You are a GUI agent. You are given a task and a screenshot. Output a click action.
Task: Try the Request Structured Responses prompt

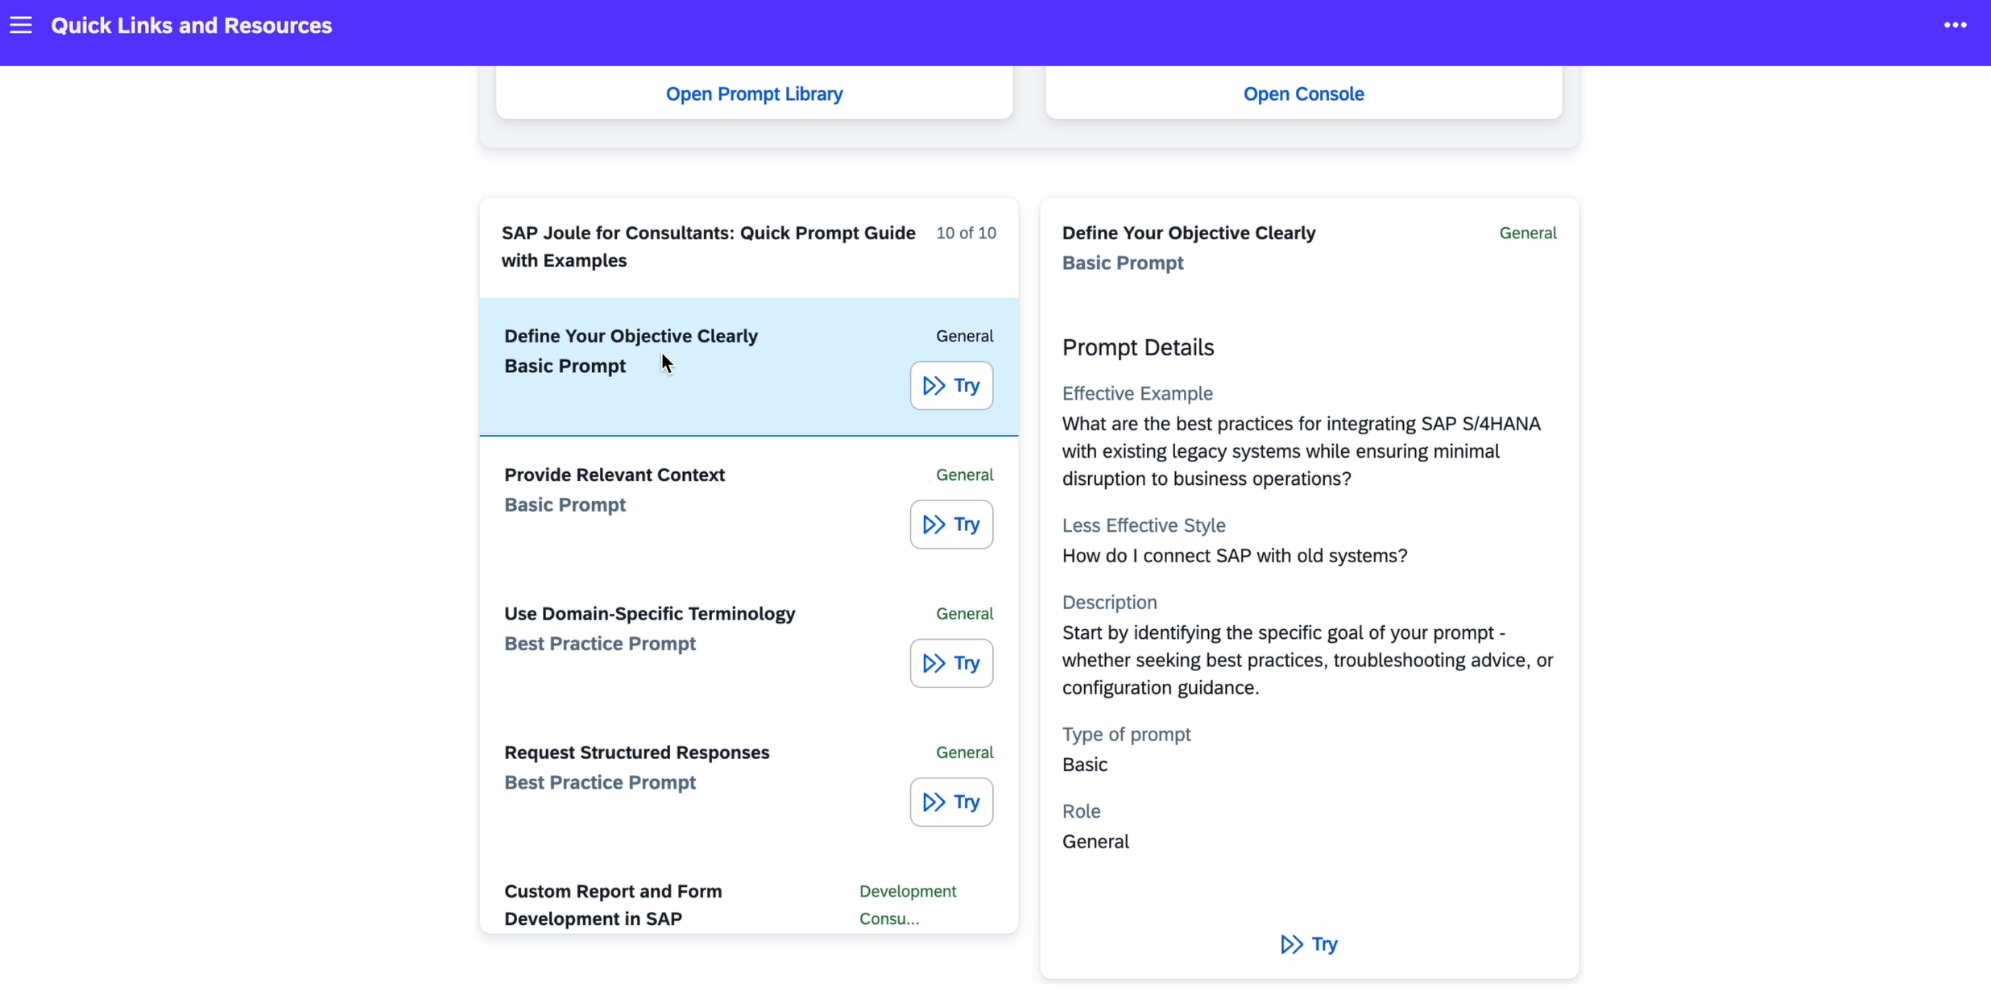951,802
